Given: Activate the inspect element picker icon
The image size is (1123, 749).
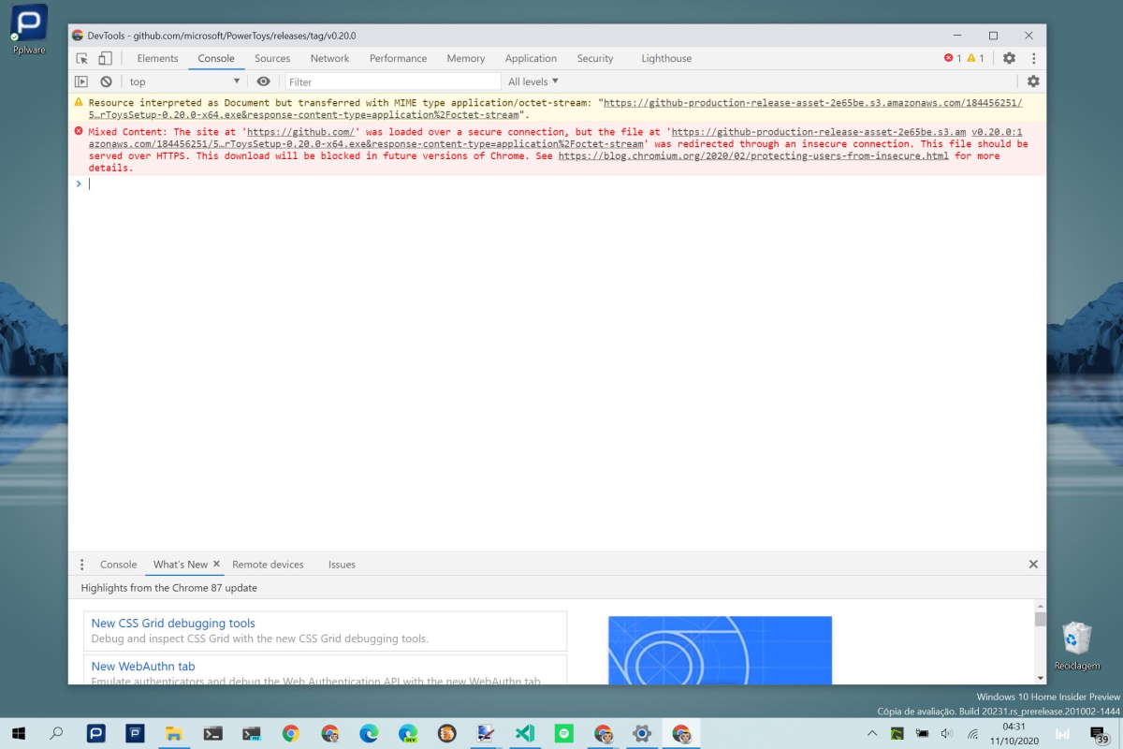Looking at the screenshot, I should pos(82,58).
